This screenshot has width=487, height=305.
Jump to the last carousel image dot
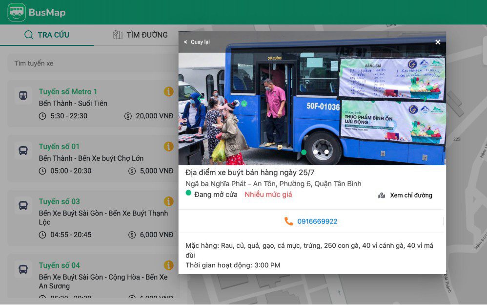326,152
